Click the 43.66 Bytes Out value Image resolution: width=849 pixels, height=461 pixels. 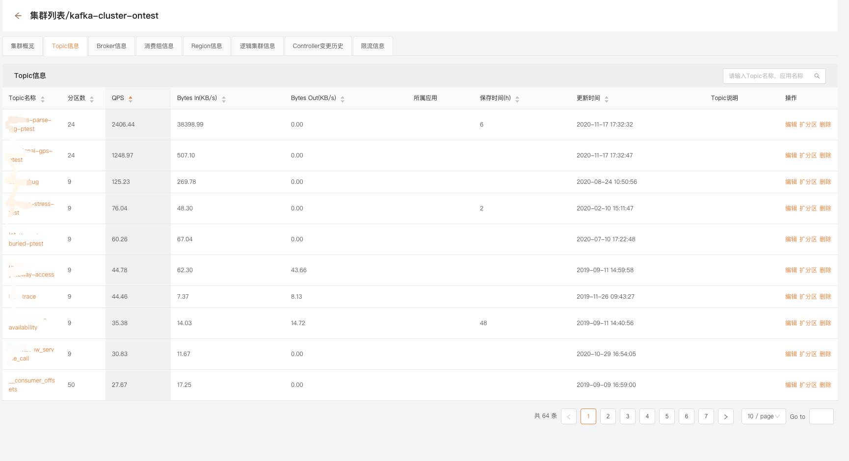299,270
